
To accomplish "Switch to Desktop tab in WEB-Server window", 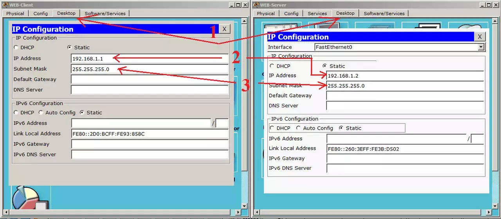I will 345,13.
